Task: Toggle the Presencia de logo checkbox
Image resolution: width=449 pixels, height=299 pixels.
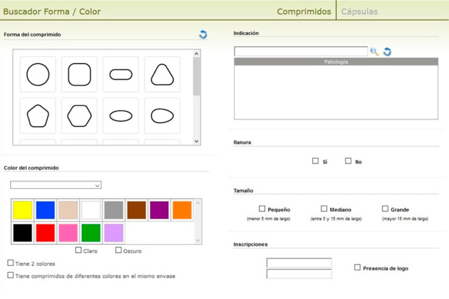Action: pyautogui.click(x=357, y=268)
